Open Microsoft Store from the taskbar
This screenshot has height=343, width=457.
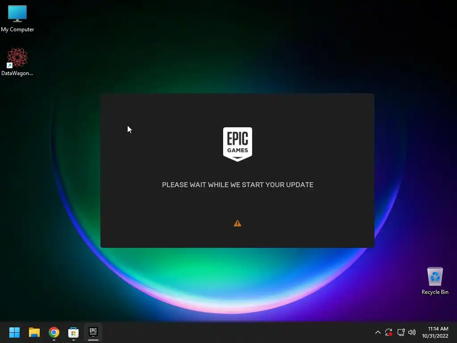click(x=74, y=332)
